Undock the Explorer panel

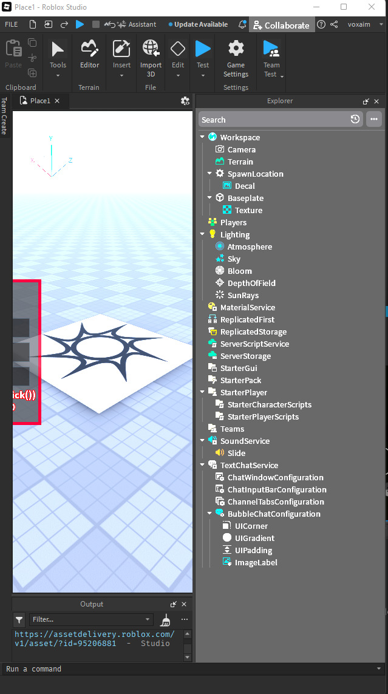coord(366,101)
